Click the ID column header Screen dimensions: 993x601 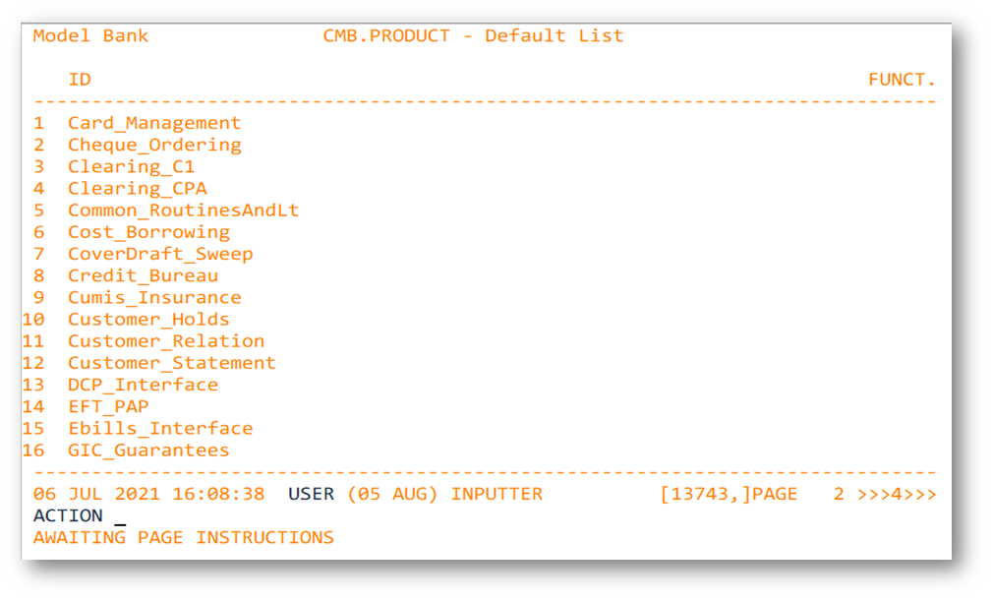click(x=80, y=80)
